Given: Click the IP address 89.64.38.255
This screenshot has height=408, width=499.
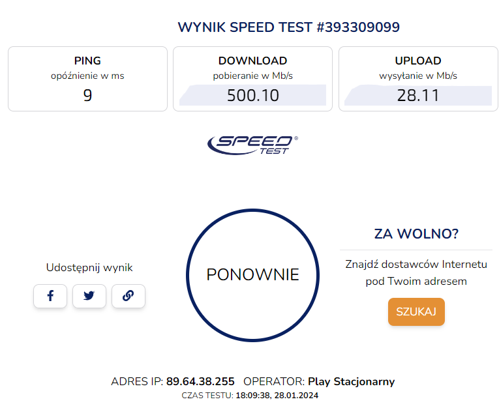Looking at the screenshot, I should [200, 381].
